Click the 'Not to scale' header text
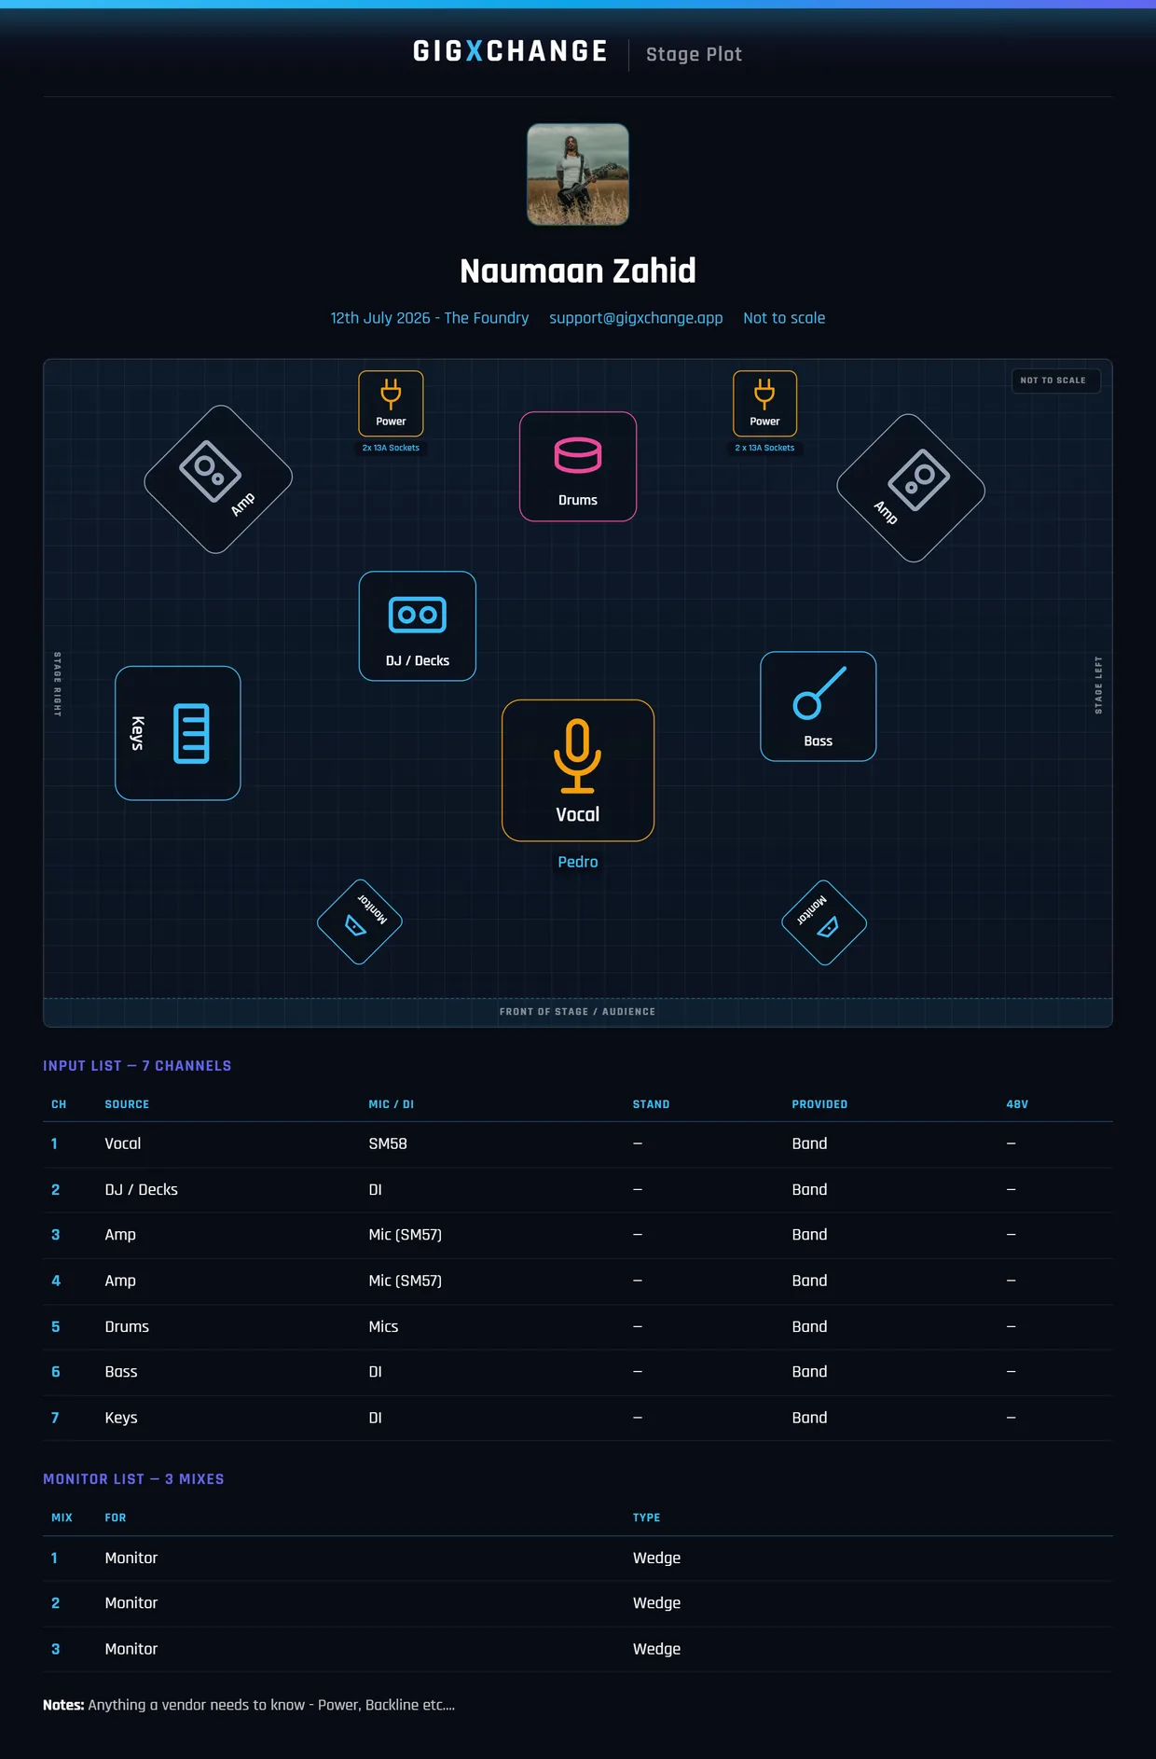Image resolution: width=1156 pixels, height=1759 pixels. 784,318
